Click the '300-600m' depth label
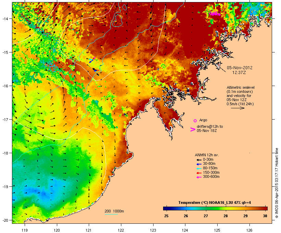The image size is (281, 233). pyautogui.click(x=211, y=177)
